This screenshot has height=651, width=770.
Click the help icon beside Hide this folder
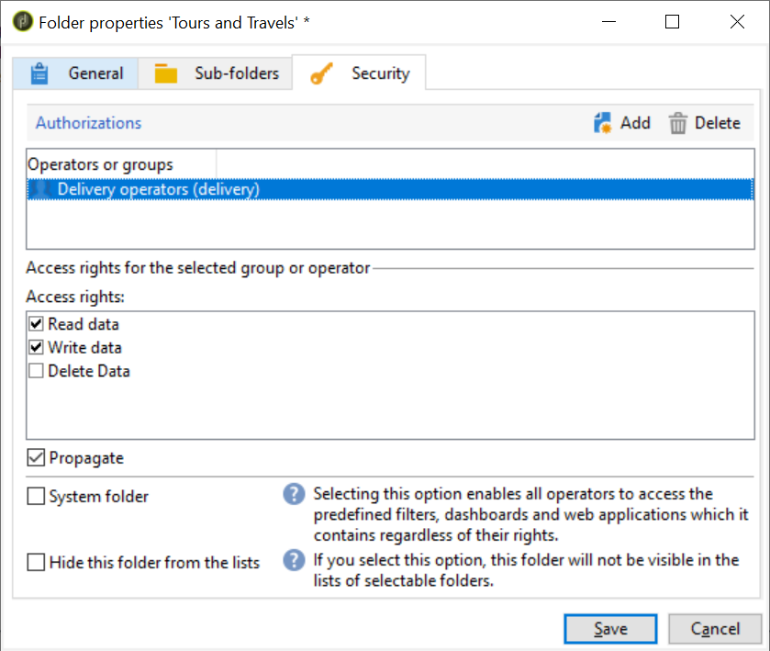(294, 560)
